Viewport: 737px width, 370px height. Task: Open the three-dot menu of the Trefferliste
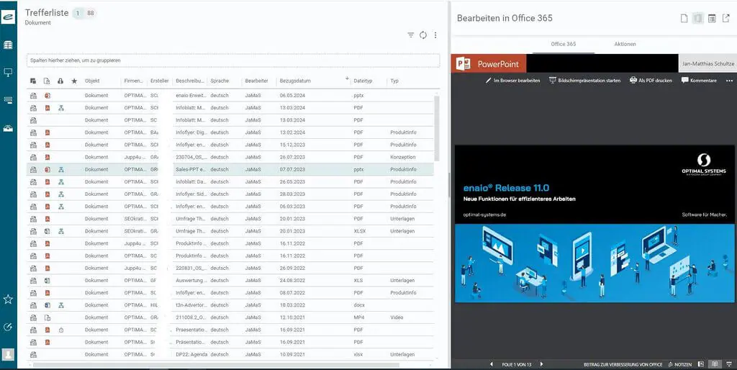point(435,35)
